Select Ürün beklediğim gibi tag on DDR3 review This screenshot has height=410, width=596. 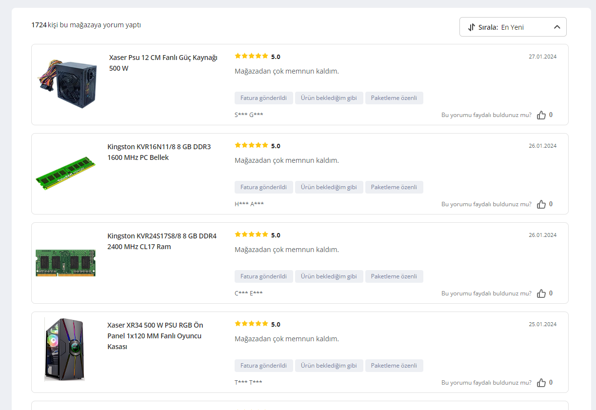pyautogui.click(x=329, y=187)
